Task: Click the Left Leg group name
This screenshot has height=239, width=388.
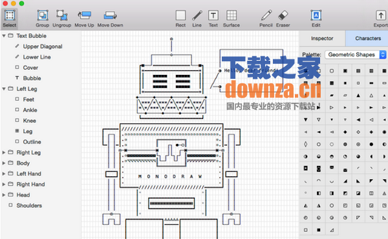Action: point(27,89)
